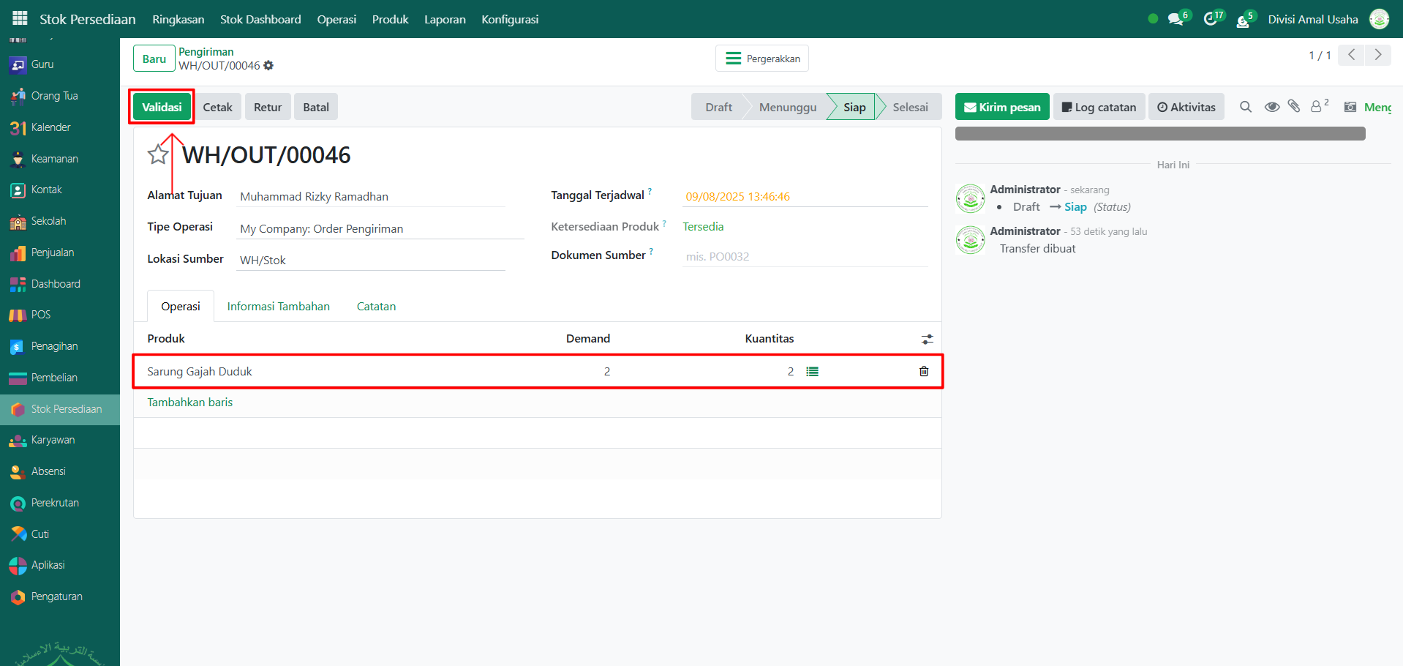The height and width of the screenshot is (666, 1403).
Task: Switch to the Catatan tab
Action: coord(376,306)
